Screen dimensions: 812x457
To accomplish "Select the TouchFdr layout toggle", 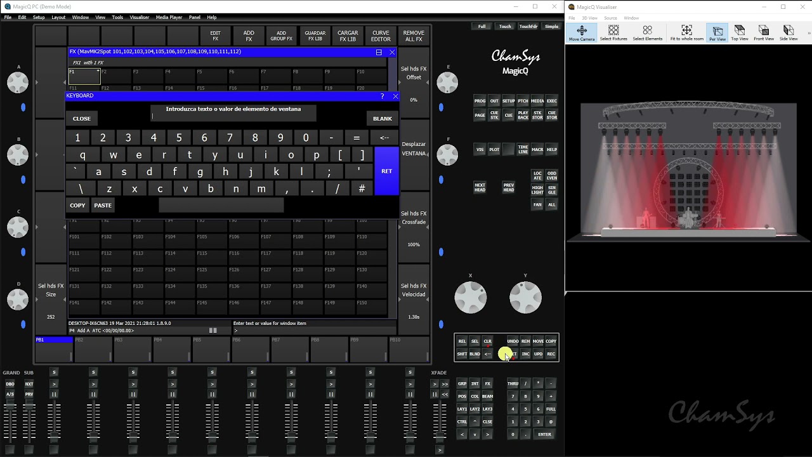I will coord(528,27).
